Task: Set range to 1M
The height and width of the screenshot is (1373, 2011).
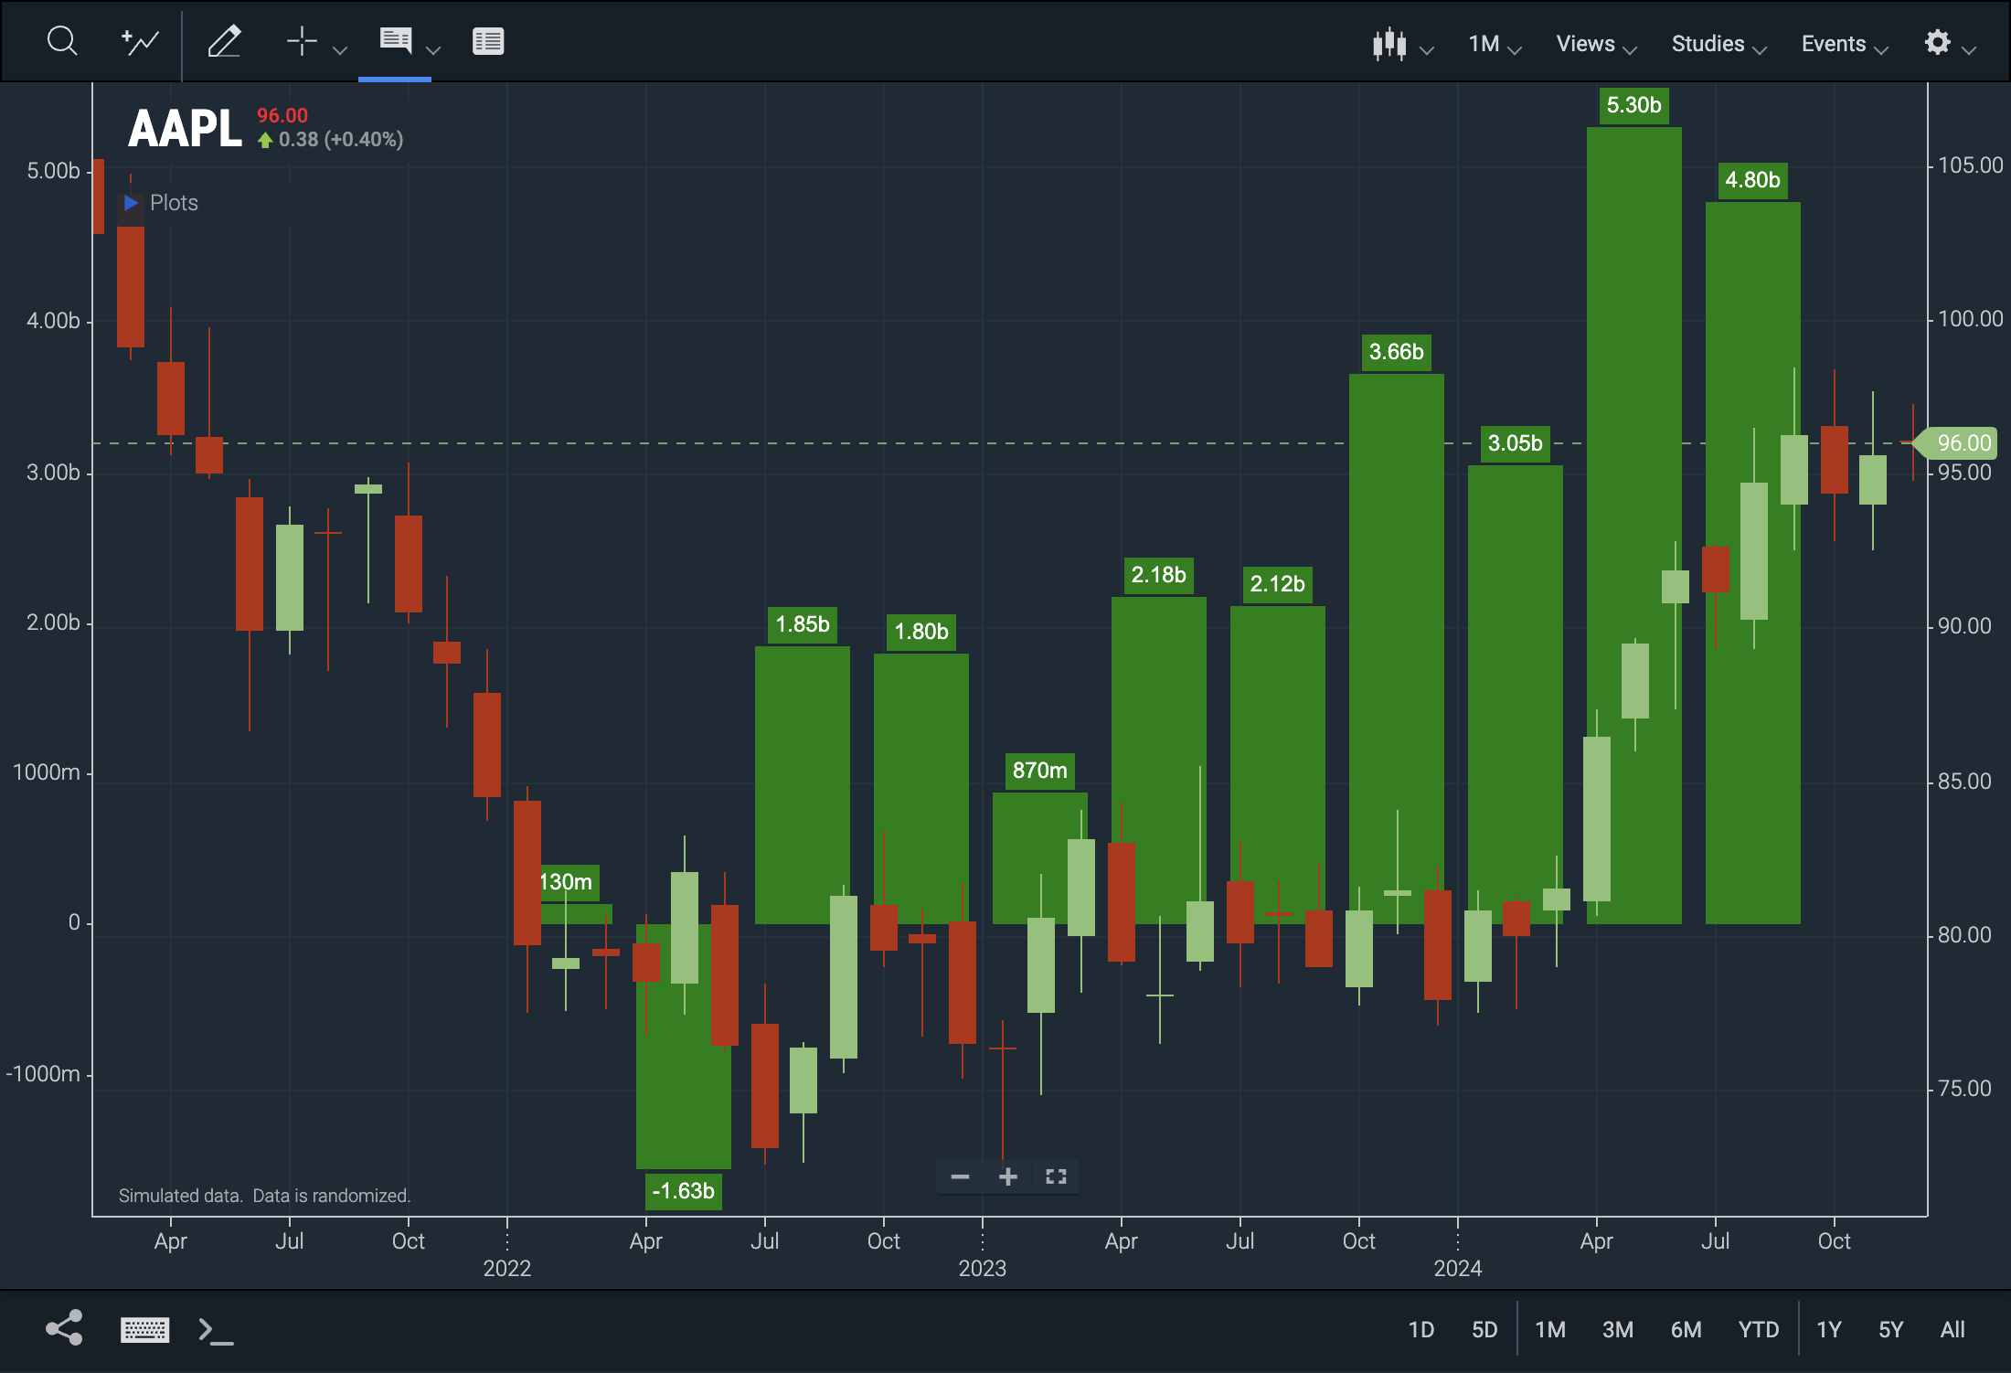Action: pyautogui.click(x=1550, y=1329)
